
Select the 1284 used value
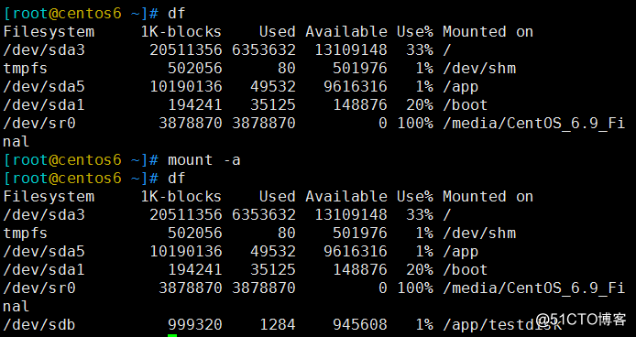click(278, 325)
